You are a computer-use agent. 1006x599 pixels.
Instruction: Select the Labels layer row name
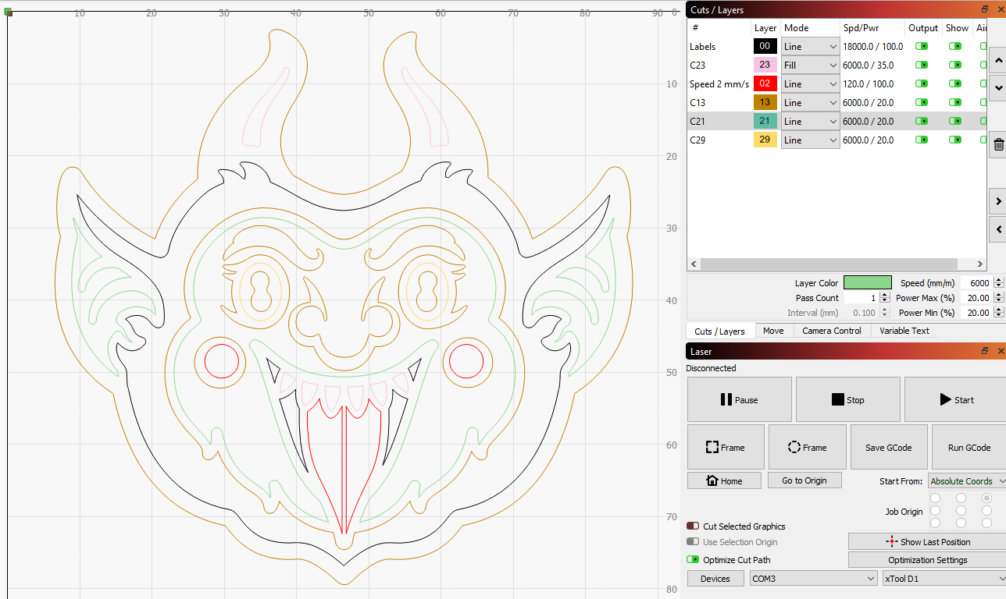tap(702, 46)
